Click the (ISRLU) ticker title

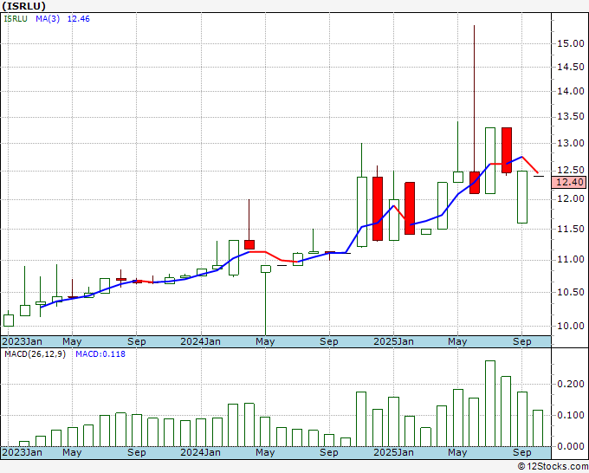click(x=30, y=6)
